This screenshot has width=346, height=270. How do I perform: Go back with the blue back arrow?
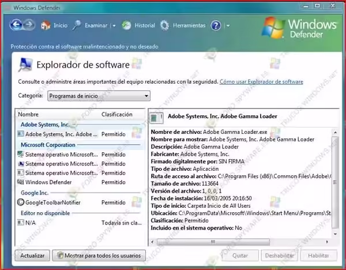coord(16,25)
